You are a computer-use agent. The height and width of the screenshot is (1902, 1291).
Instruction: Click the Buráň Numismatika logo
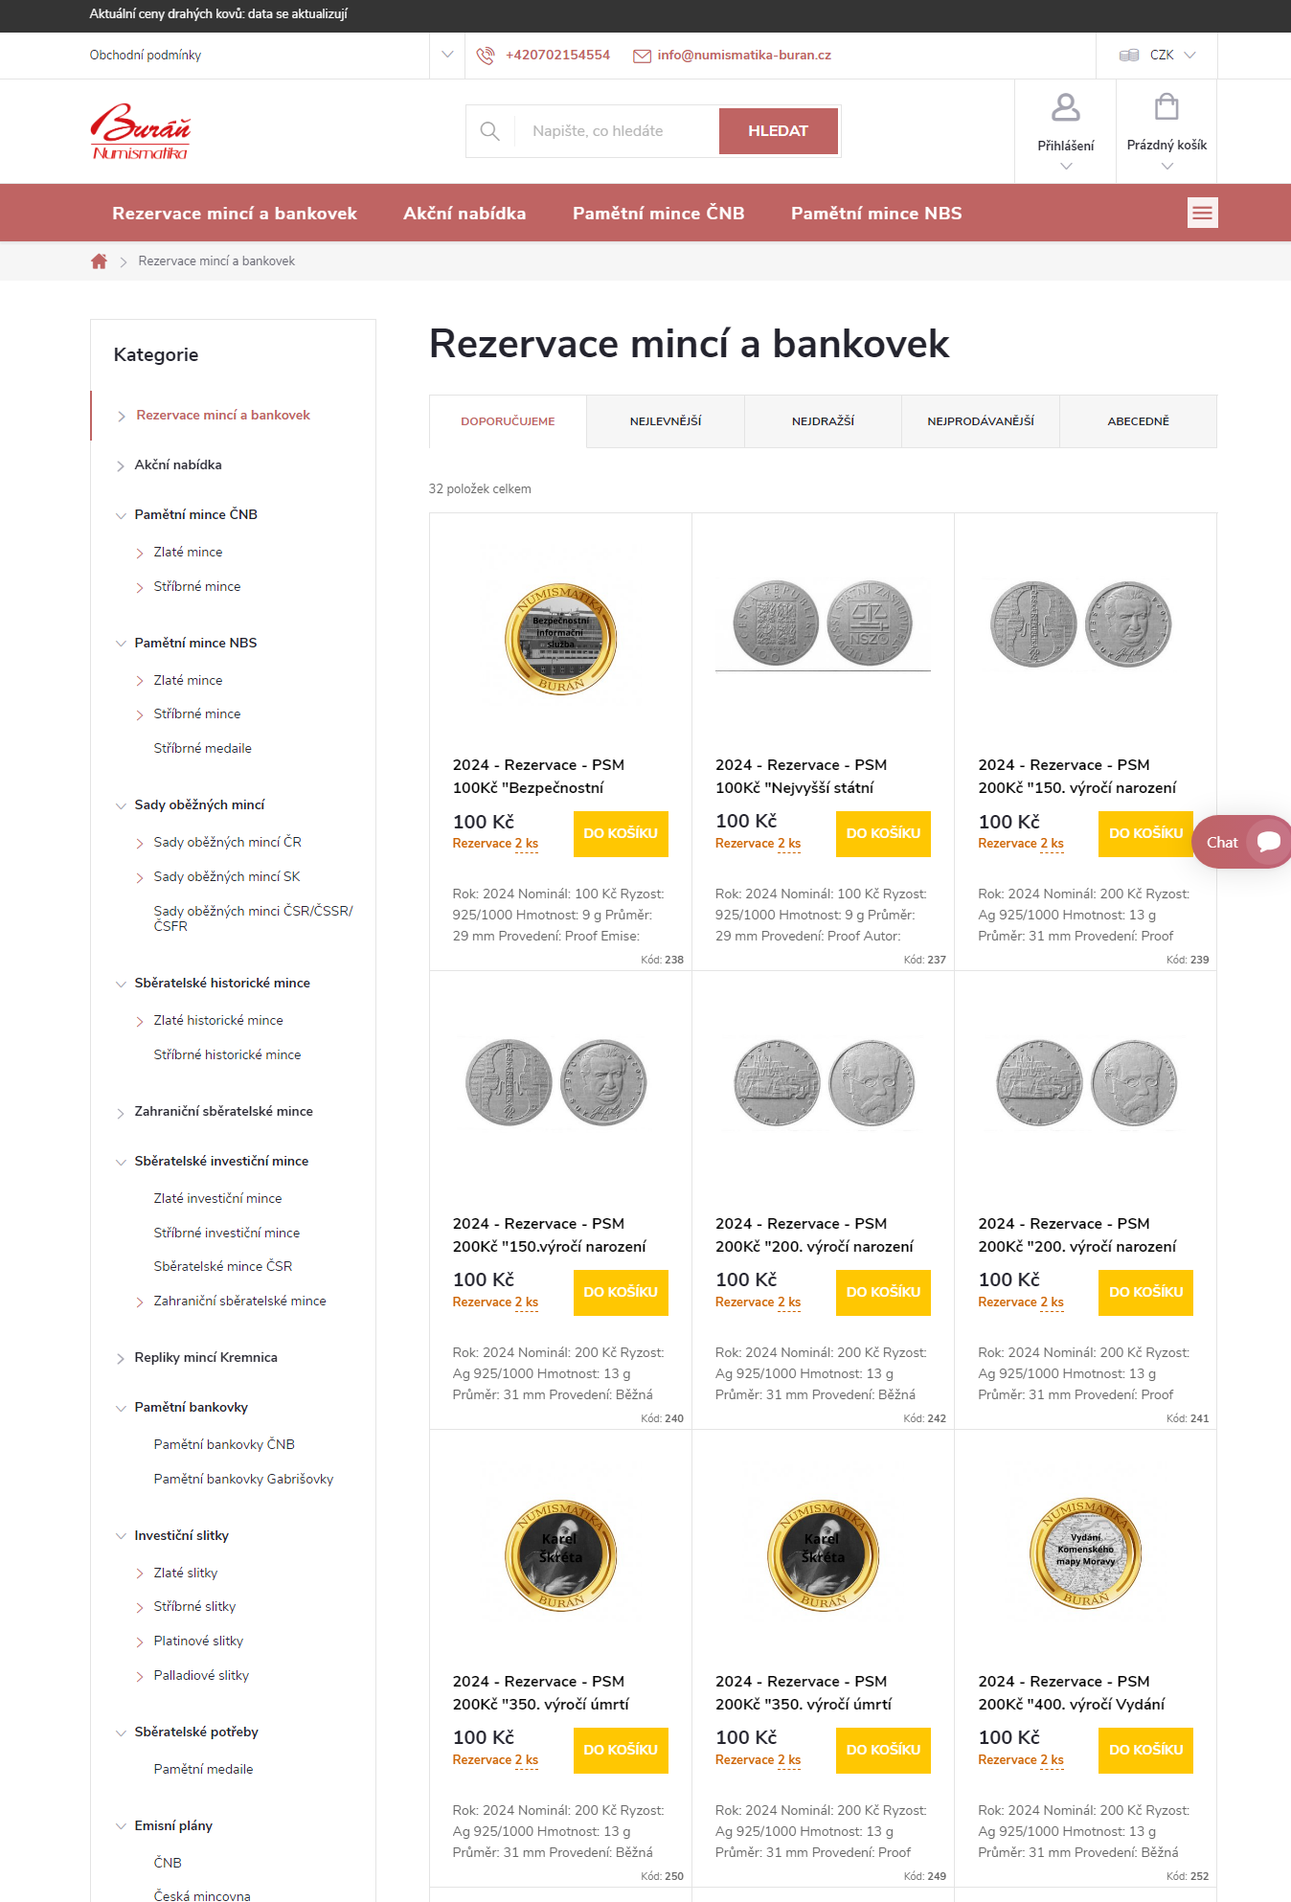[x=140, y=131]
